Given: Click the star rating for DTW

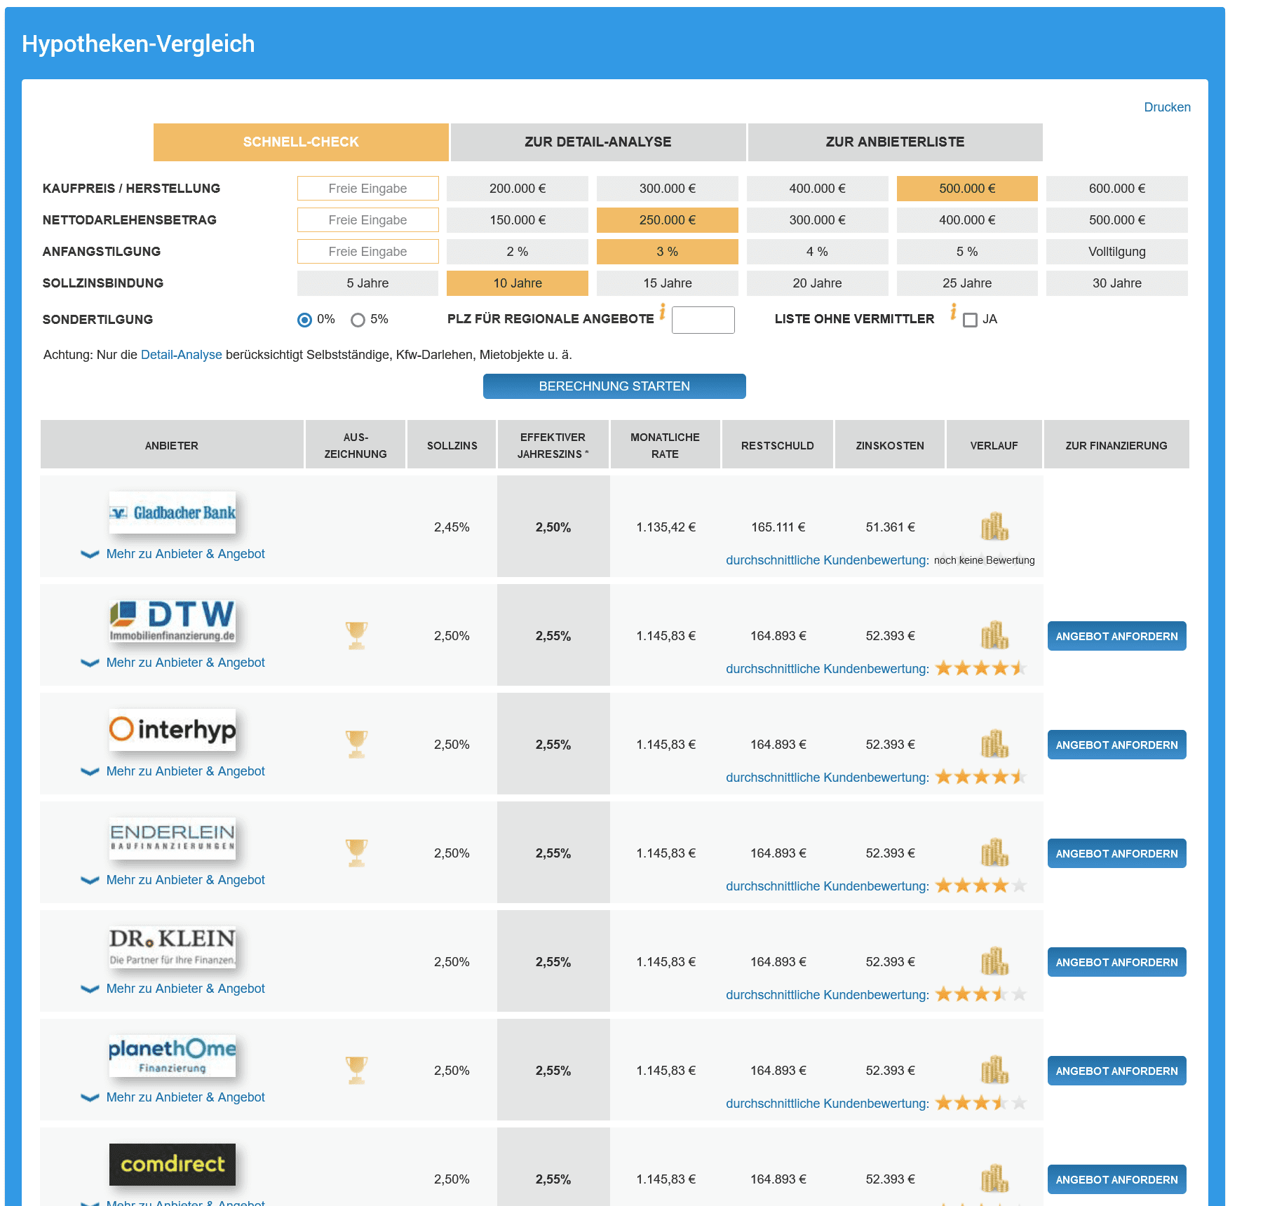Looking at the screenshot, I should (981, 668).
